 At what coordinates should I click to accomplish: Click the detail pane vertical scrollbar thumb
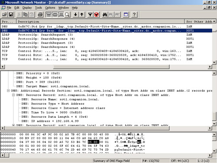coord(214,116)
